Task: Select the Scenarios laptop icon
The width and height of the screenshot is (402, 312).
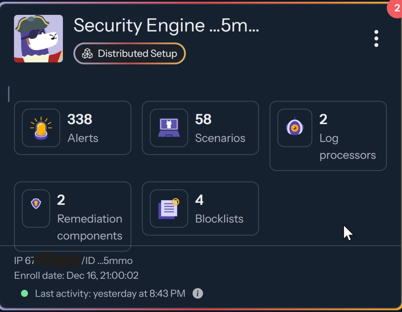Action: 168,128
